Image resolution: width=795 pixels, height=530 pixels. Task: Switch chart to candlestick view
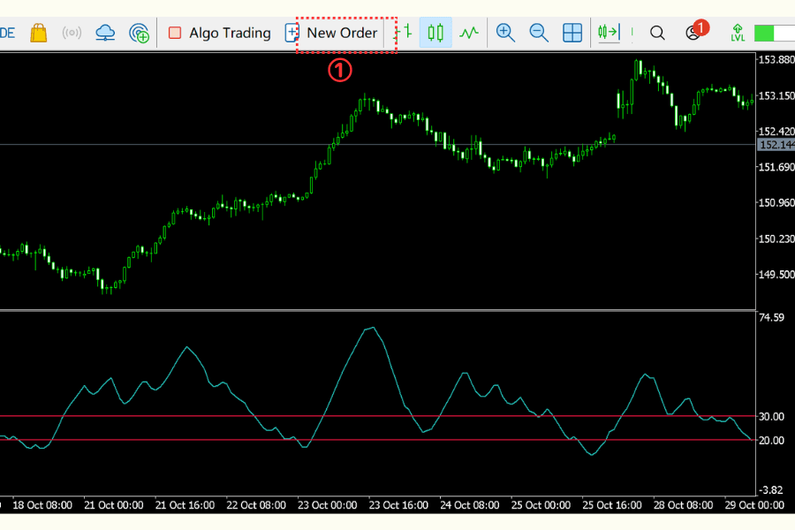click(435, 33)
